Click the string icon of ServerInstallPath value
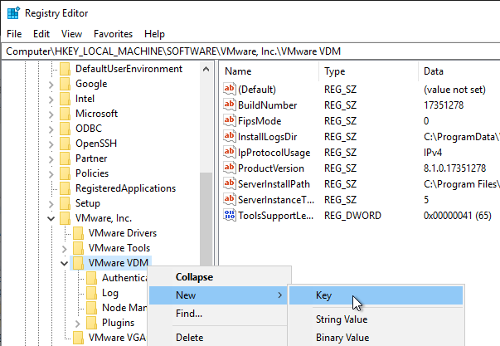The width and height of the screenshot is (500, 346). pos(230,183)
